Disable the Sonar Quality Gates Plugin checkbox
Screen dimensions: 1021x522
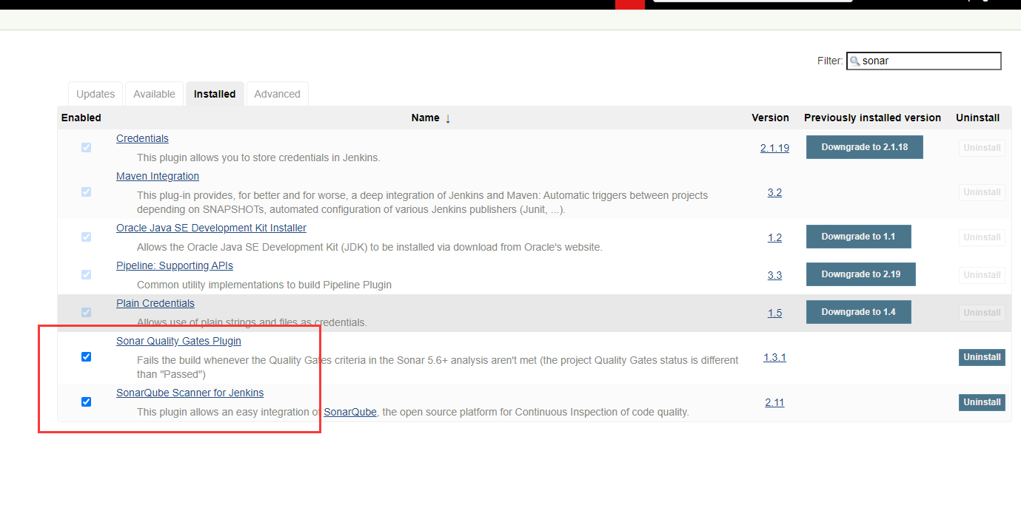(x=86, y=356)
